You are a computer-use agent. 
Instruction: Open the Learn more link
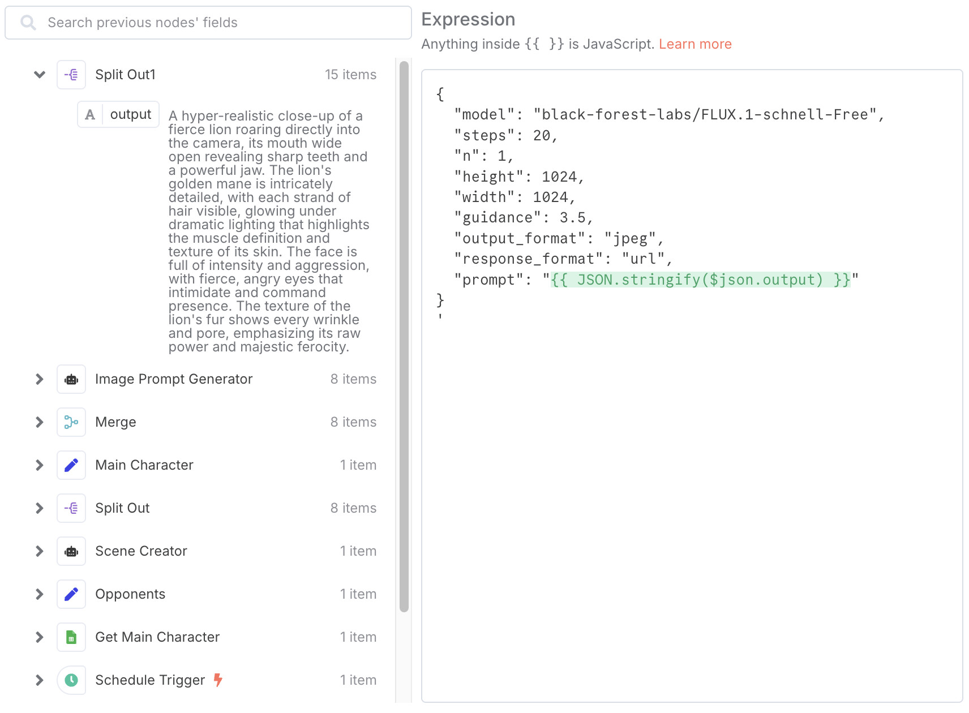(x=695, y=44)
